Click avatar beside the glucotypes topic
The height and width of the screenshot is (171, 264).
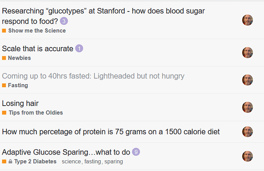[248, 20]
